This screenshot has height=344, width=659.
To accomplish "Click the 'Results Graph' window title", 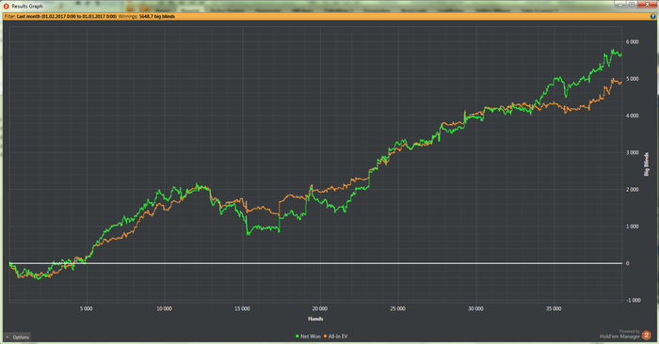I will point(27,7).
